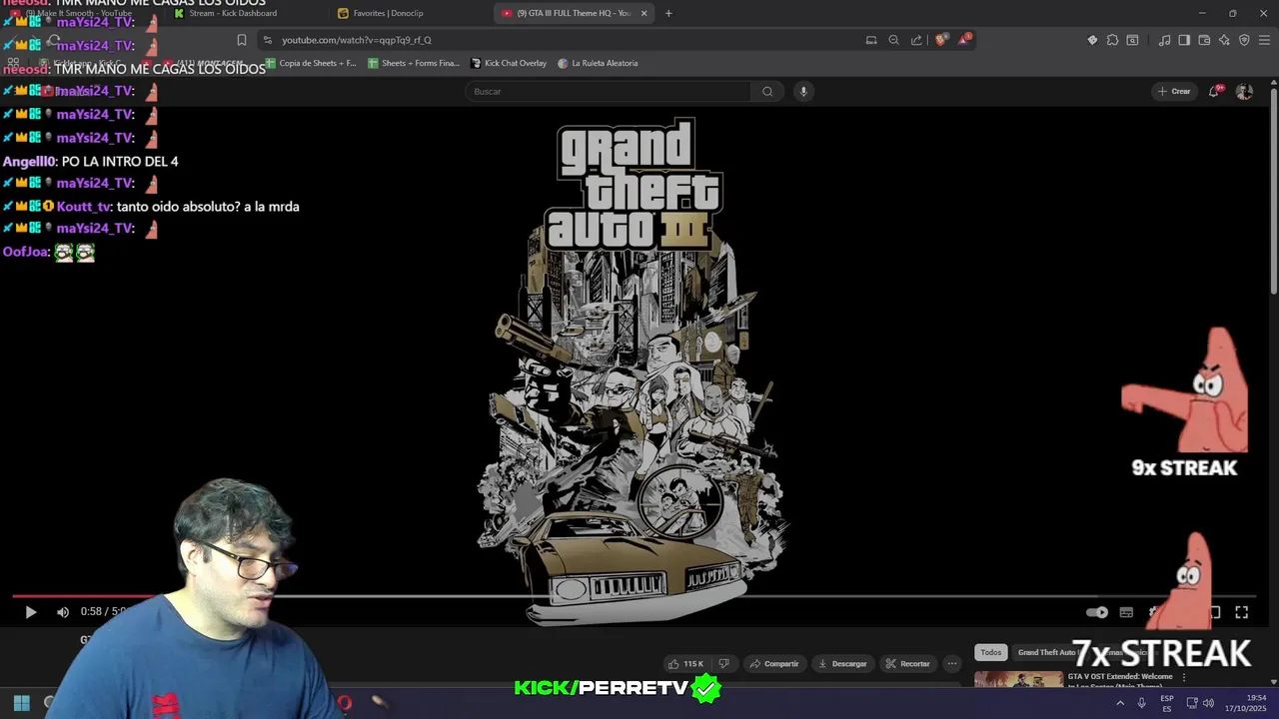Image resolution: width=1279 pixels, height=719 pixels.
Task: Click the address bar URL
Action: (357, 40)
